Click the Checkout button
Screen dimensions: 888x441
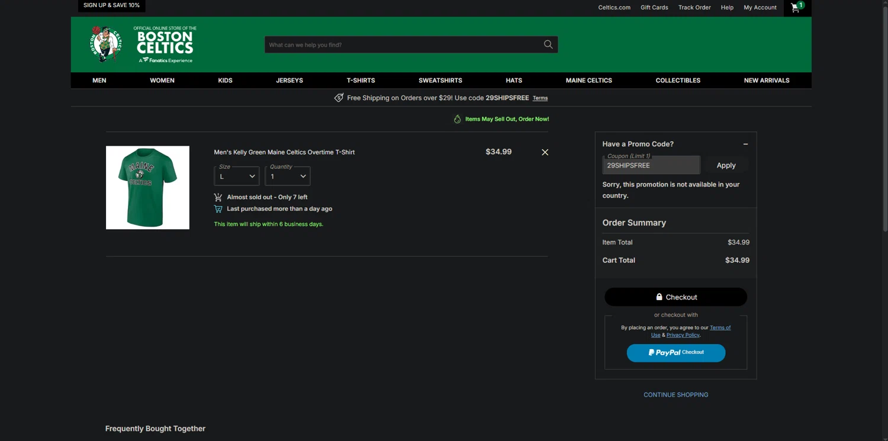676,297
